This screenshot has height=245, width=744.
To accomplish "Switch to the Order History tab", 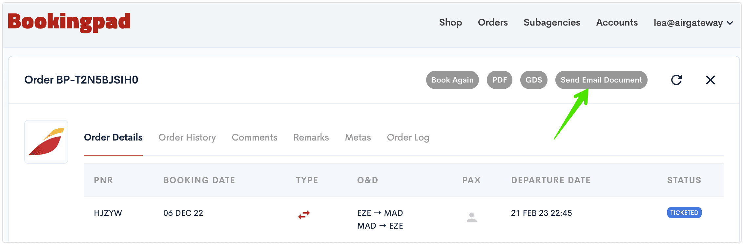I will coord(187,137).
